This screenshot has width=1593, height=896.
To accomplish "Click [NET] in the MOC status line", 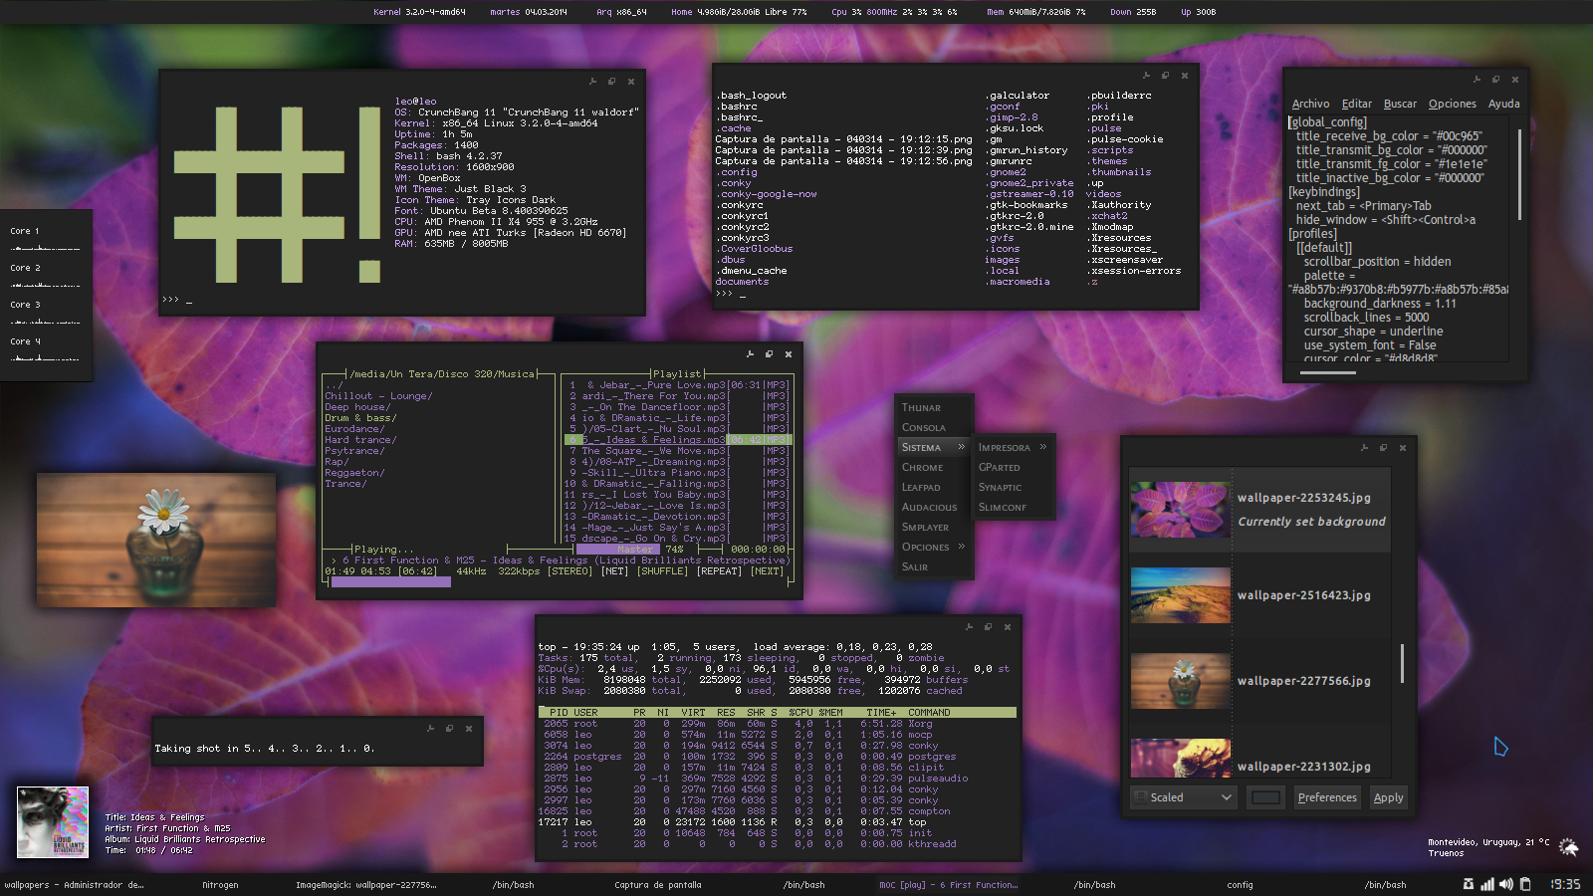I will [614, 571].
